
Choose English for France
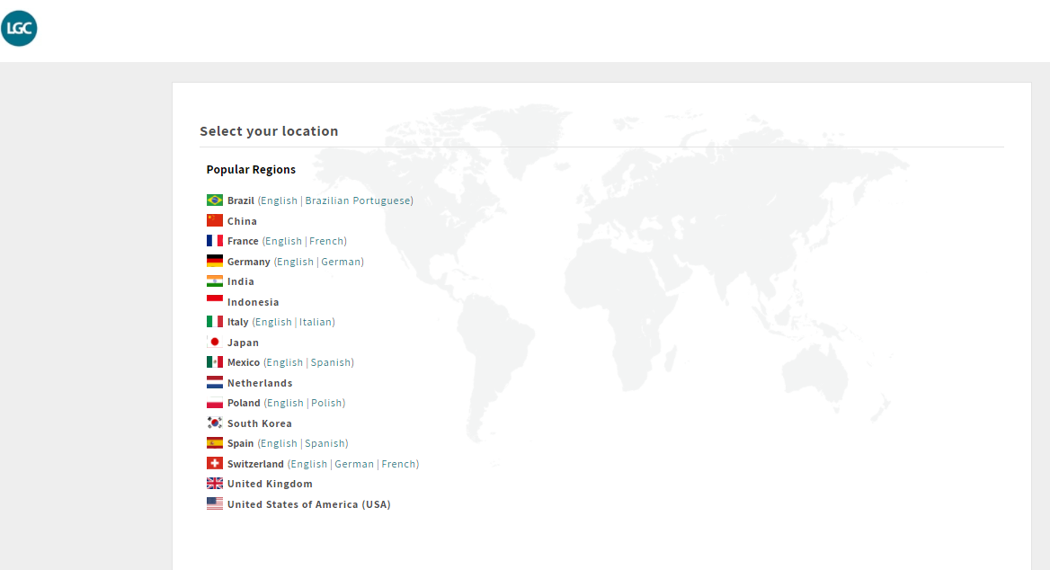pyautogui.click(x=283, y=241)
